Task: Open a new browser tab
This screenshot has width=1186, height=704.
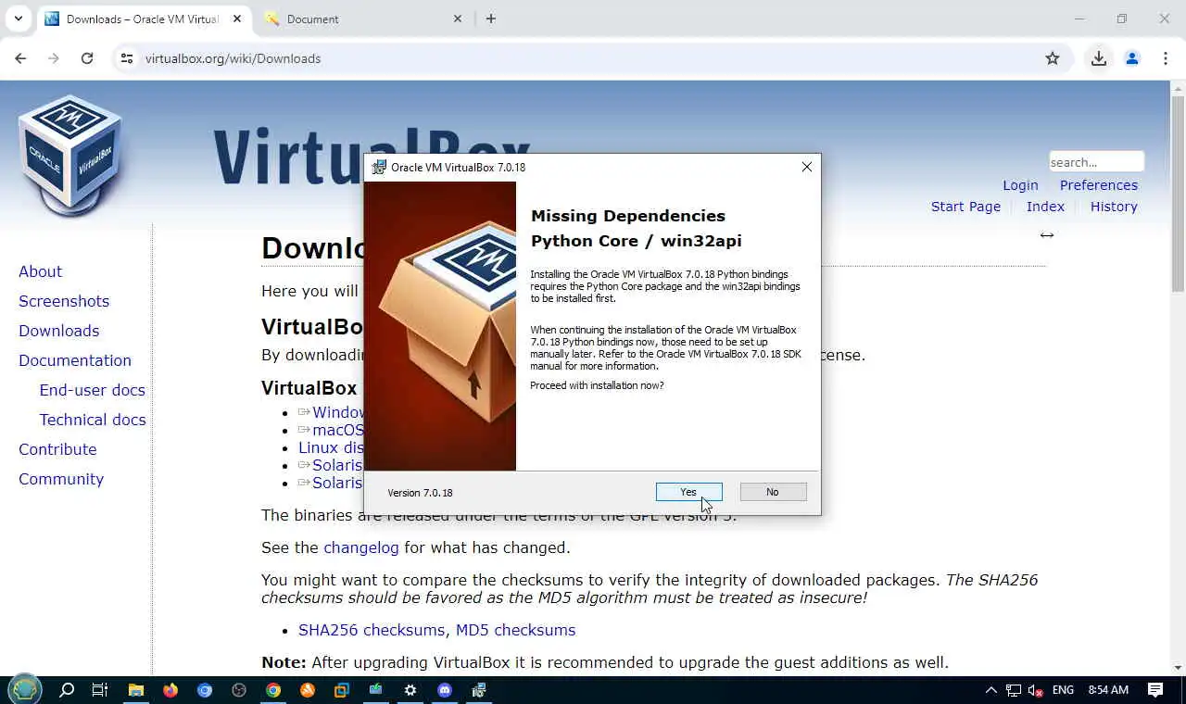Action: [491, 19]
